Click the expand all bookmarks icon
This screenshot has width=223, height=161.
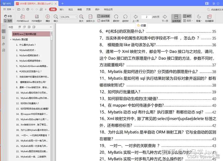(20, 27)
